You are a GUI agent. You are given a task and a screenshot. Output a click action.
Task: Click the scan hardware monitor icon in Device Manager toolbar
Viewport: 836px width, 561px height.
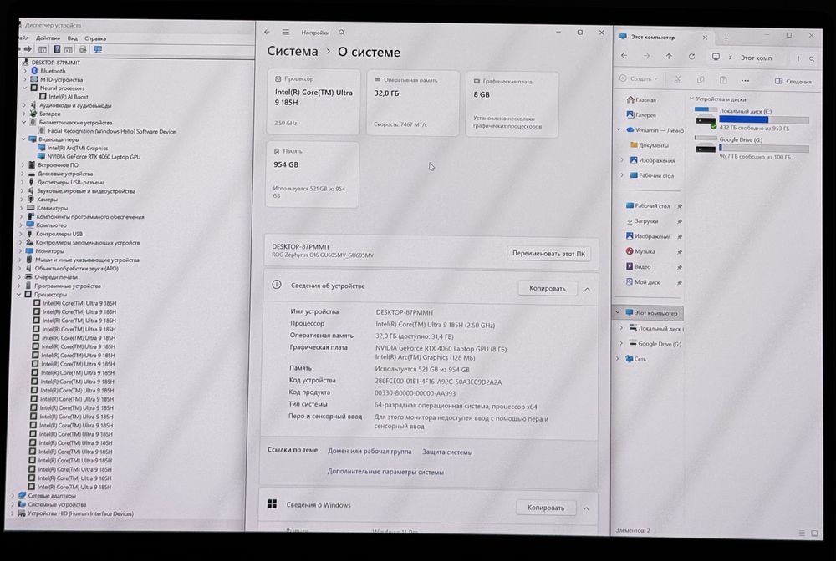pos(98,49)
